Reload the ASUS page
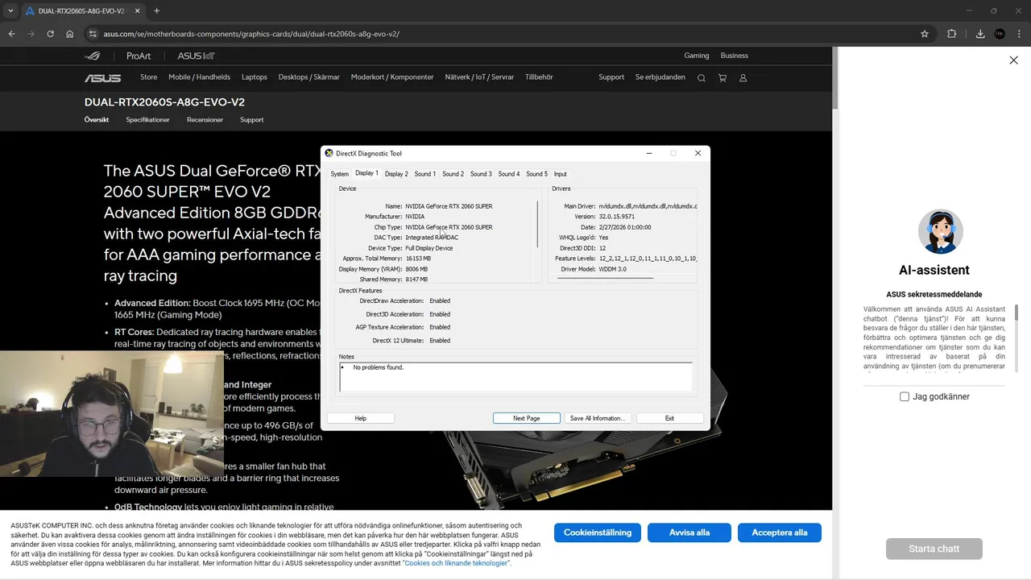This screenshot has height=580, width=1031. (x=50, y=34)
